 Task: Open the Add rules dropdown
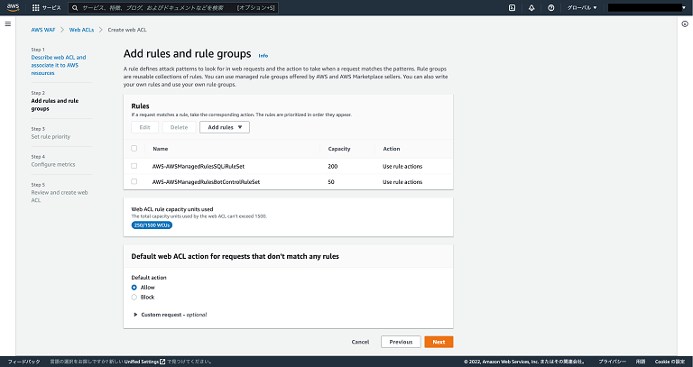[224, 127]
